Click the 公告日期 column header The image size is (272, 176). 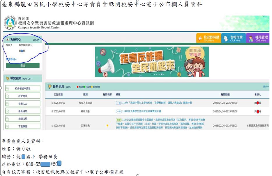58,95
